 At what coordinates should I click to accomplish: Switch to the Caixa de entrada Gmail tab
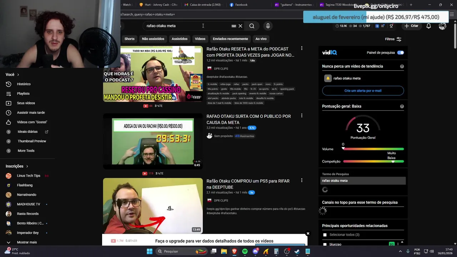tap(204, 5)
